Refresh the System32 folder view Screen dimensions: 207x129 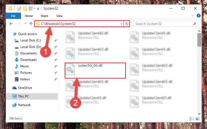127,24
